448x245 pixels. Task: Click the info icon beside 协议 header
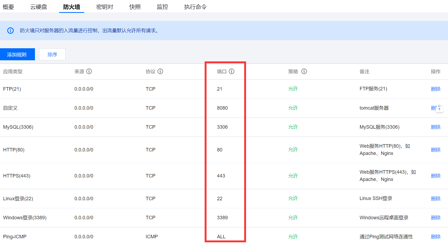coord(160,71)
